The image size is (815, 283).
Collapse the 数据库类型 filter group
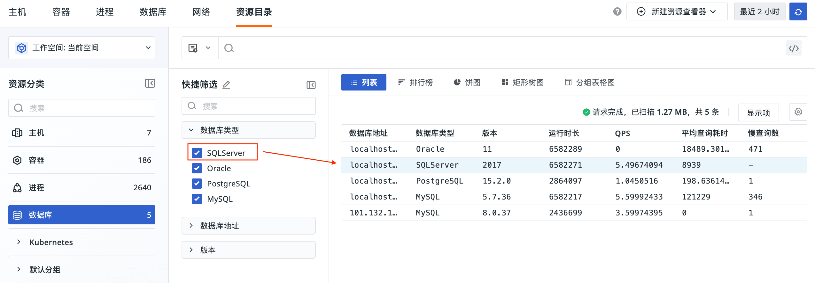point(248,130)
